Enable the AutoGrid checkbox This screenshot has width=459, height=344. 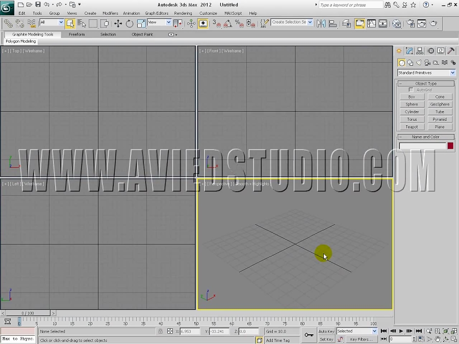point(411,90)
